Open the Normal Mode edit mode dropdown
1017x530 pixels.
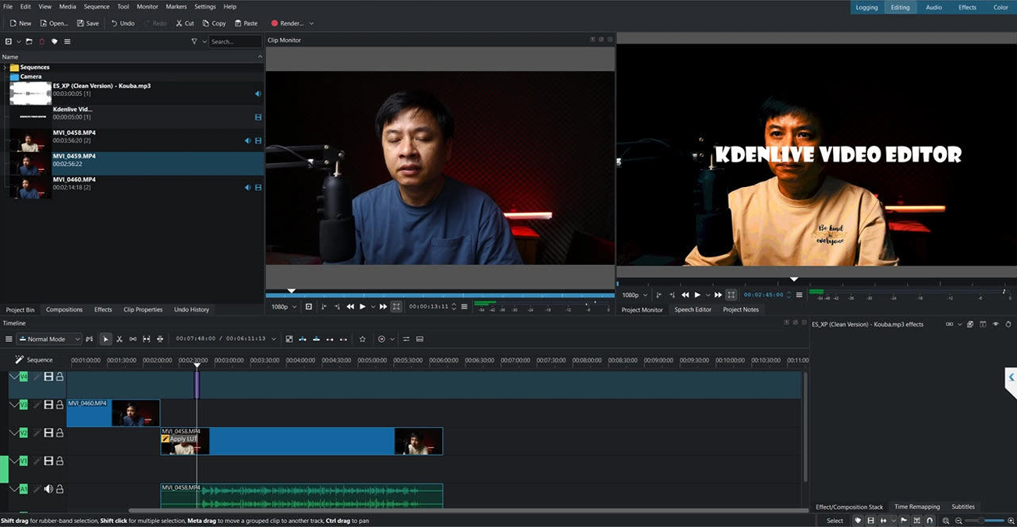[x=49, y=339]
